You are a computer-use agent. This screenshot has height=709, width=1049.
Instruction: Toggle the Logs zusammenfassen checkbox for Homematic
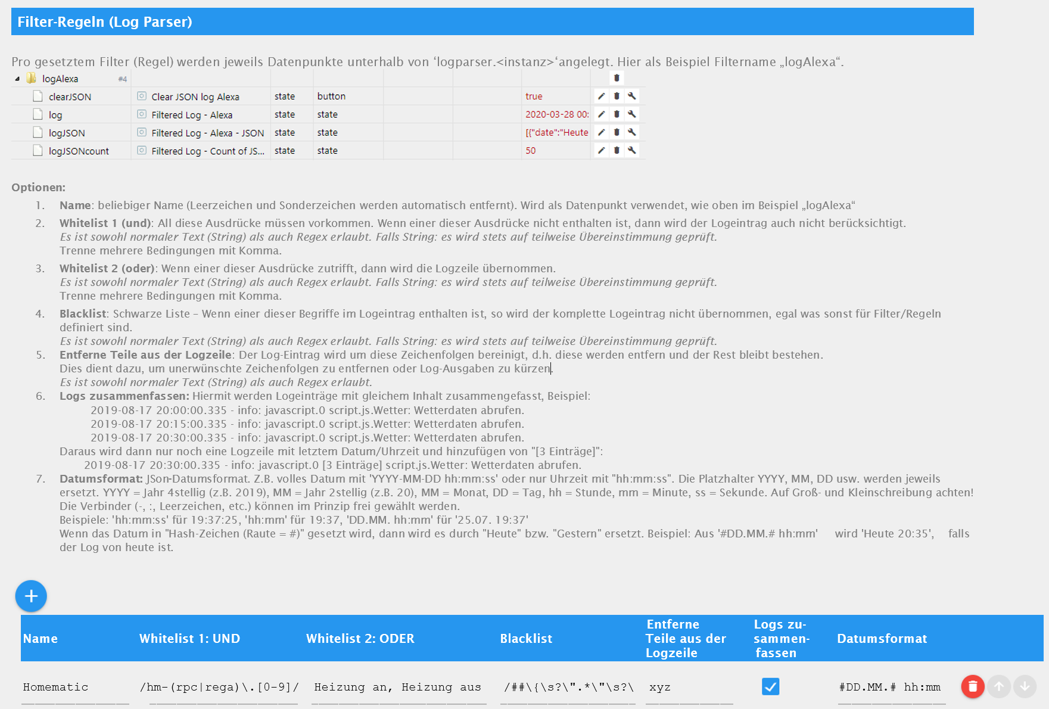[770, 686]
